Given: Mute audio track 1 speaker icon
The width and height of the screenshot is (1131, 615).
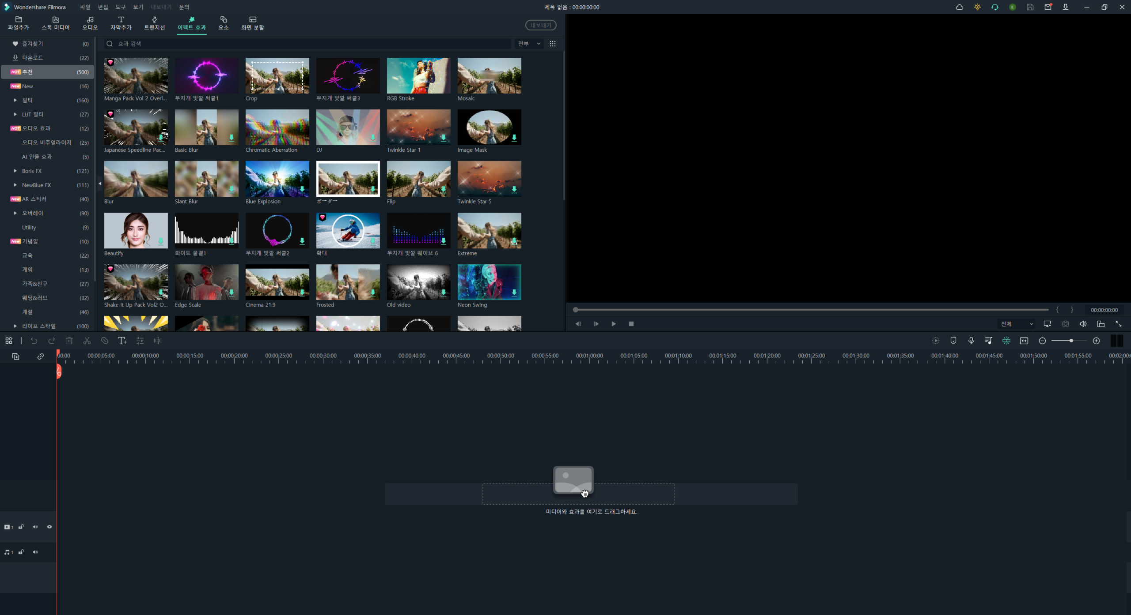Looking at the screenshot, I should pos(35,552).
